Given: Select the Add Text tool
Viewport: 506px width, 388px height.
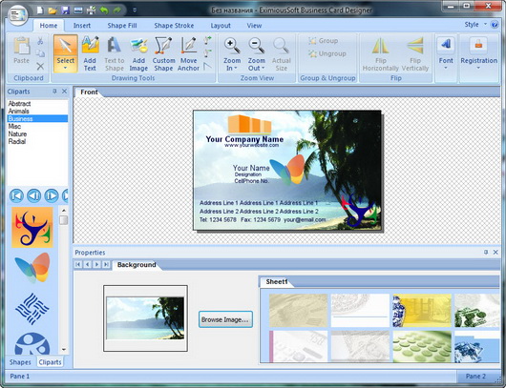Looking at the screenshot, I should 90,53.
